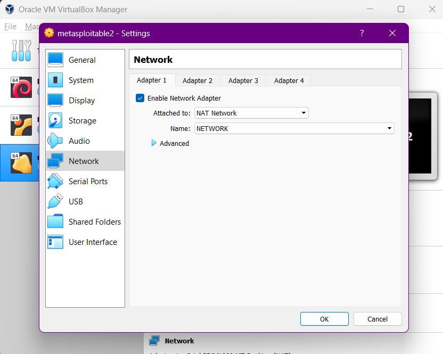The width and height of the screenshot is (443, 354).
Task: Click the VM preview thumbnail behind dialog
Action: coord(422,136)
